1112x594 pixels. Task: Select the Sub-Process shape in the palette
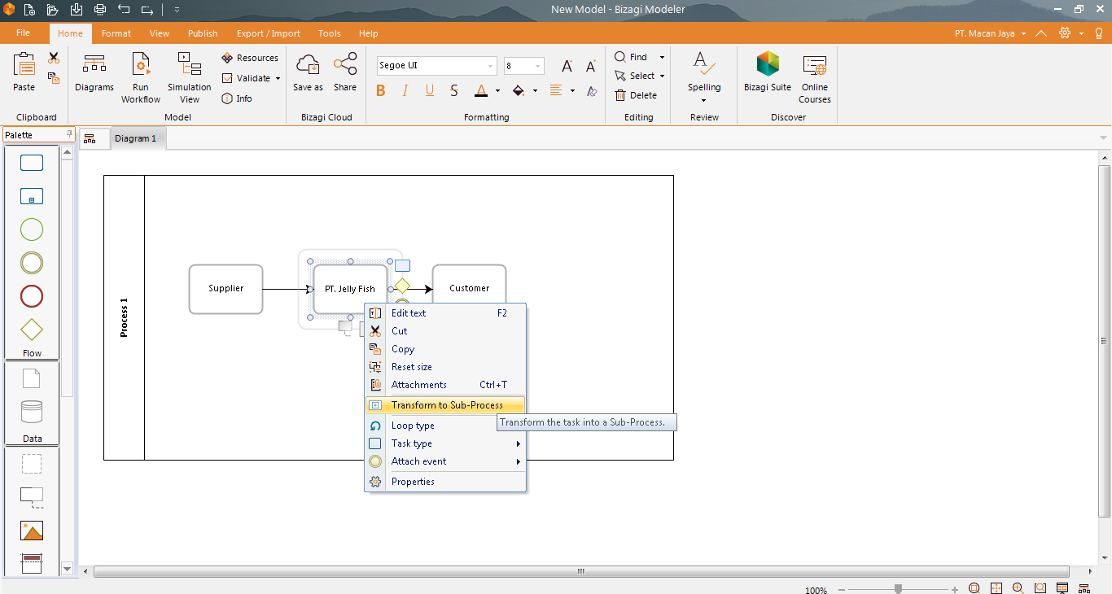[x=32, y=197]
